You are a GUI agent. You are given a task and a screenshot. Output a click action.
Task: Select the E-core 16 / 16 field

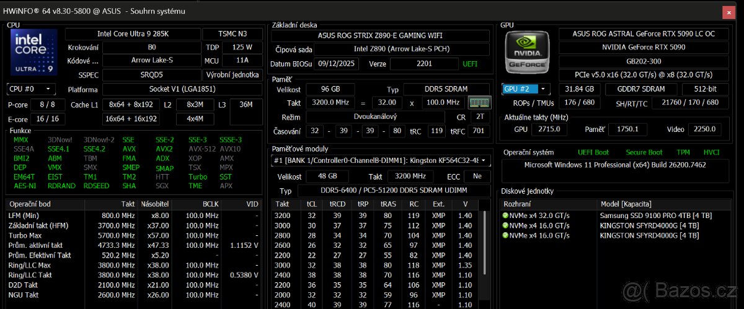(x=47, y=118)
